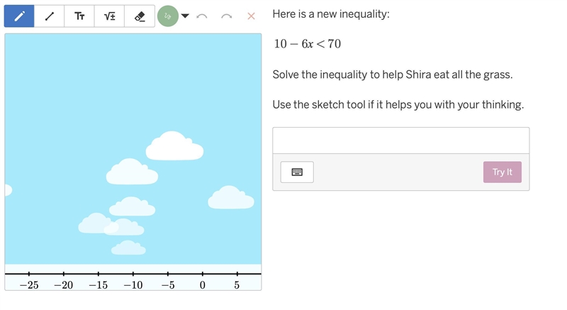Viewport: 567px width, 310px height.
Task: Redo the last sketch stroke
Action: click(x=226, y=16)
